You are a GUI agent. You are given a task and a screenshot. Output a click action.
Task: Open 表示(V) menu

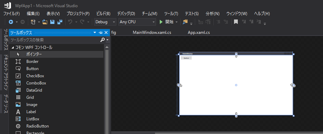(x=53, y=14)
